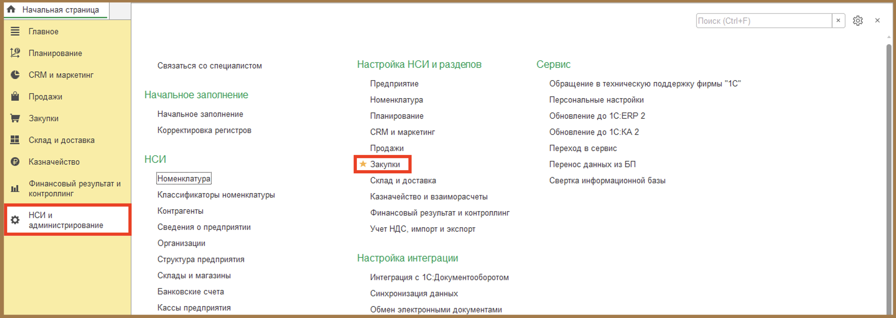
Task: Open Обращение в техническую поддержку фирмы 1С
Action: (645, 84)
